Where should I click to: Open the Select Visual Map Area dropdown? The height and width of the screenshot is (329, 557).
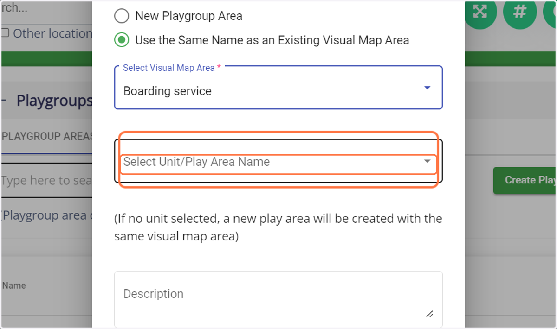click(x=278, y=88)
